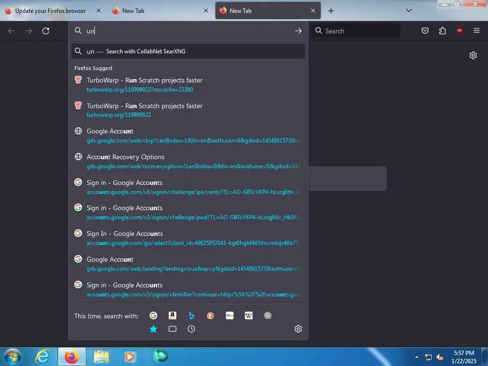The image size is (488, 366).
Task: Open the Save to Pocket icon
Action: [425, 30]
